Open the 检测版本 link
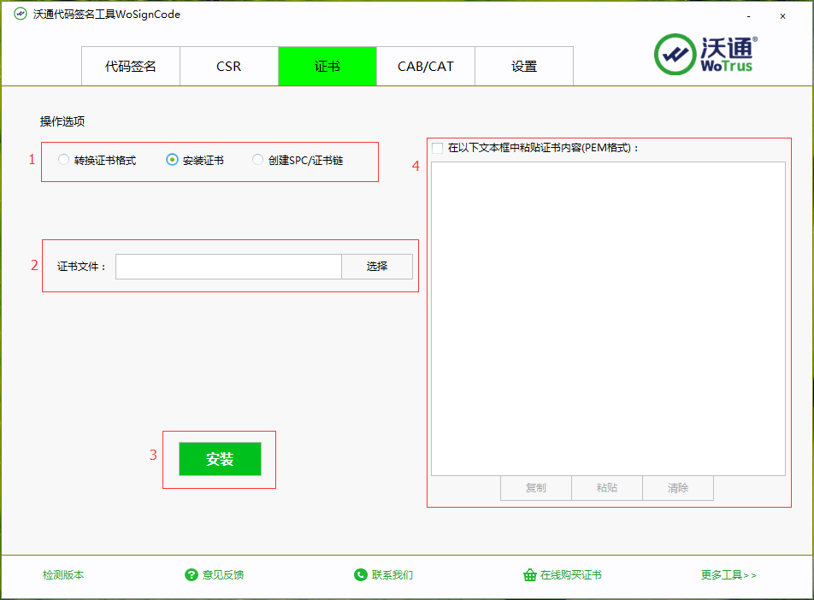The width and height of the screenshot is (814, 600). [63, 575]
